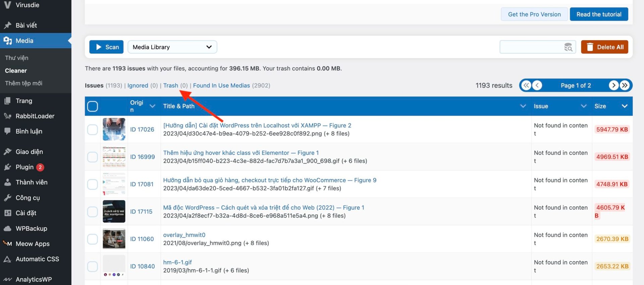The width and height of the screenshot is (644, 285).
Task: Expand the Size column sort chevron
Action: pos(624,106)
